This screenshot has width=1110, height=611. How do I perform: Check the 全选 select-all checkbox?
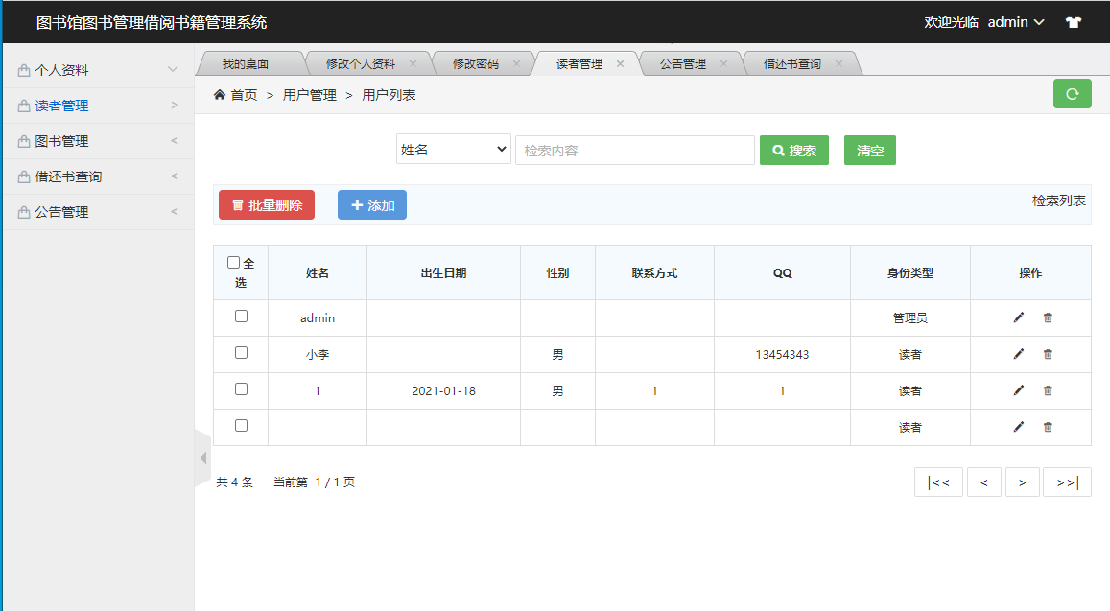coord(233,260)
